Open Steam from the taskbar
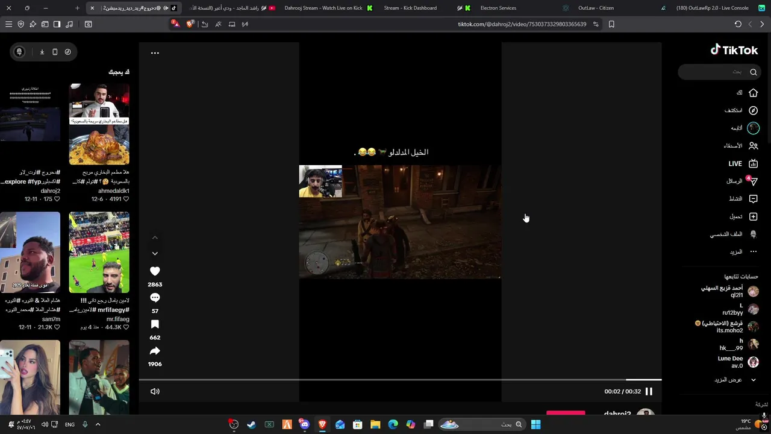The image size is (771, 434). click(251, 424)
